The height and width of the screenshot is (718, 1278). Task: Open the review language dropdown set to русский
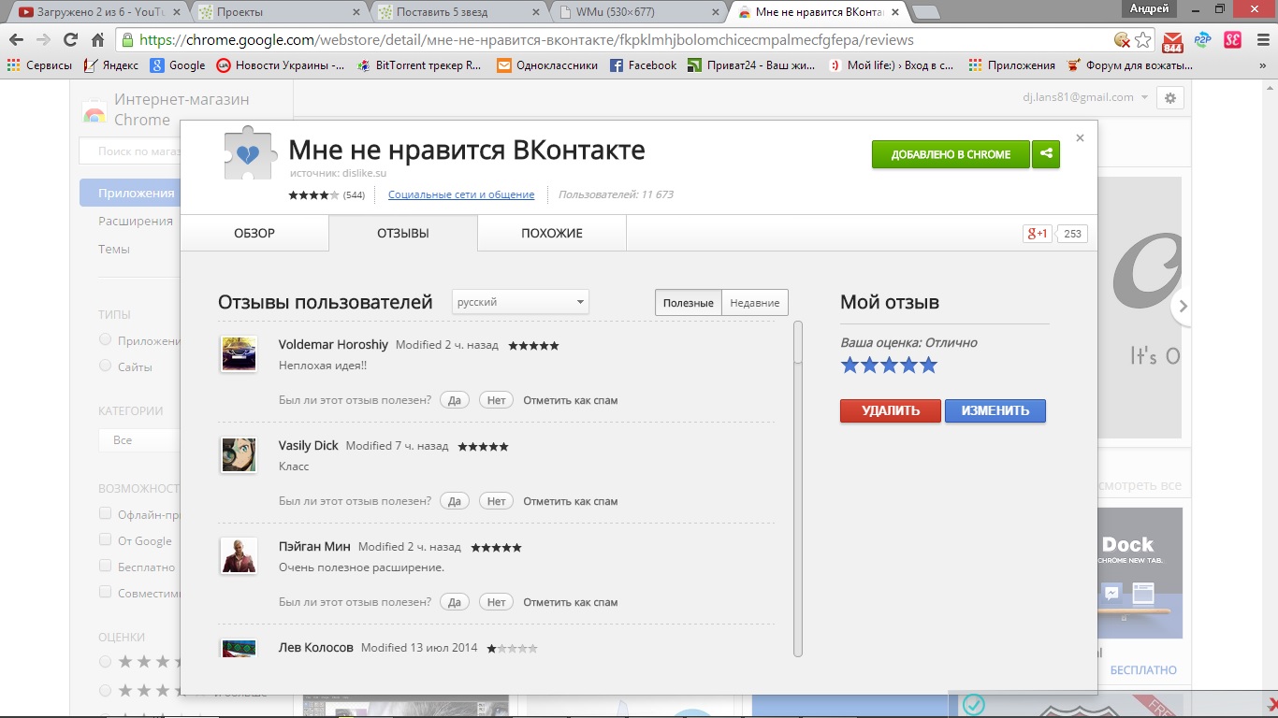520,302
